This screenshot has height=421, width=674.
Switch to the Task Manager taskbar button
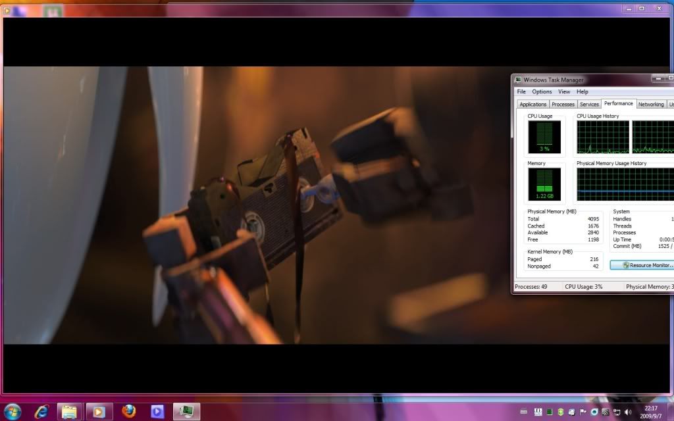coord(186,412)
